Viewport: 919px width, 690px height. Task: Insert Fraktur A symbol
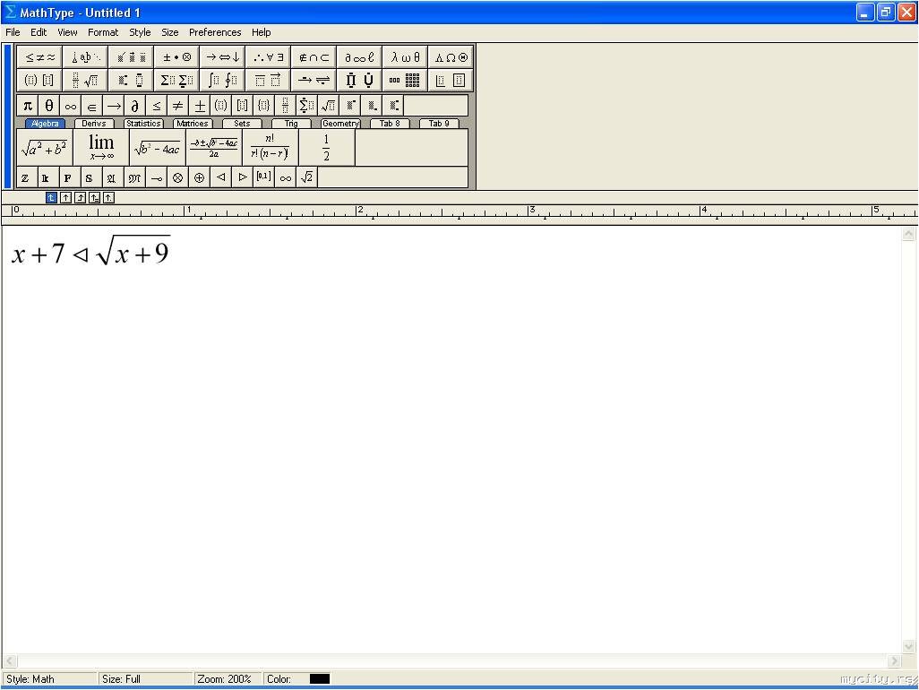pos(111,177)
